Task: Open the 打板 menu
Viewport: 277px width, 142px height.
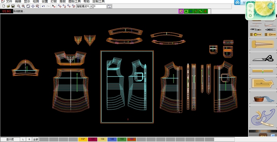Action: coord(54,2)
